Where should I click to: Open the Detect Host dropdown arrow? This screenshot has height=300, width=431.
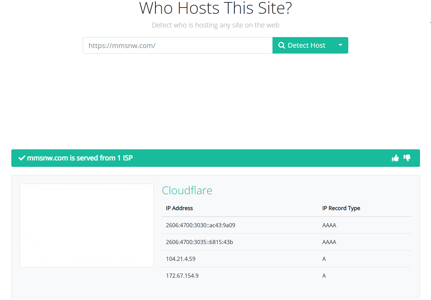point(340,45)
